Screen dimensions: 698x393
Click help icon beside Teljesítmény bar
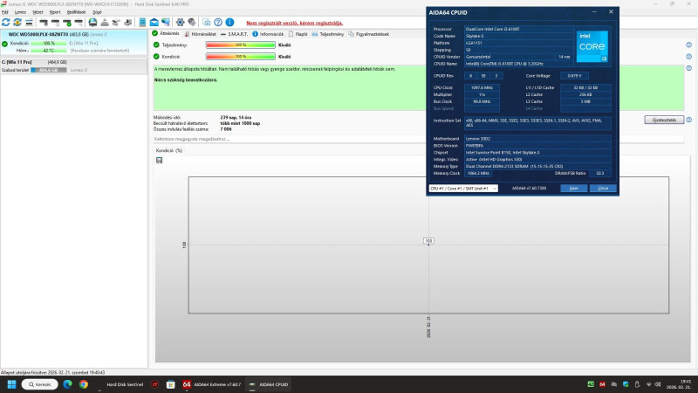point(688,45)
